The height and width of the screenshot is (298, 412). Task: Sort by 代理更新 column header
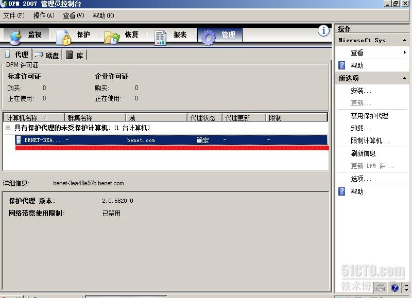pos(244,117)
